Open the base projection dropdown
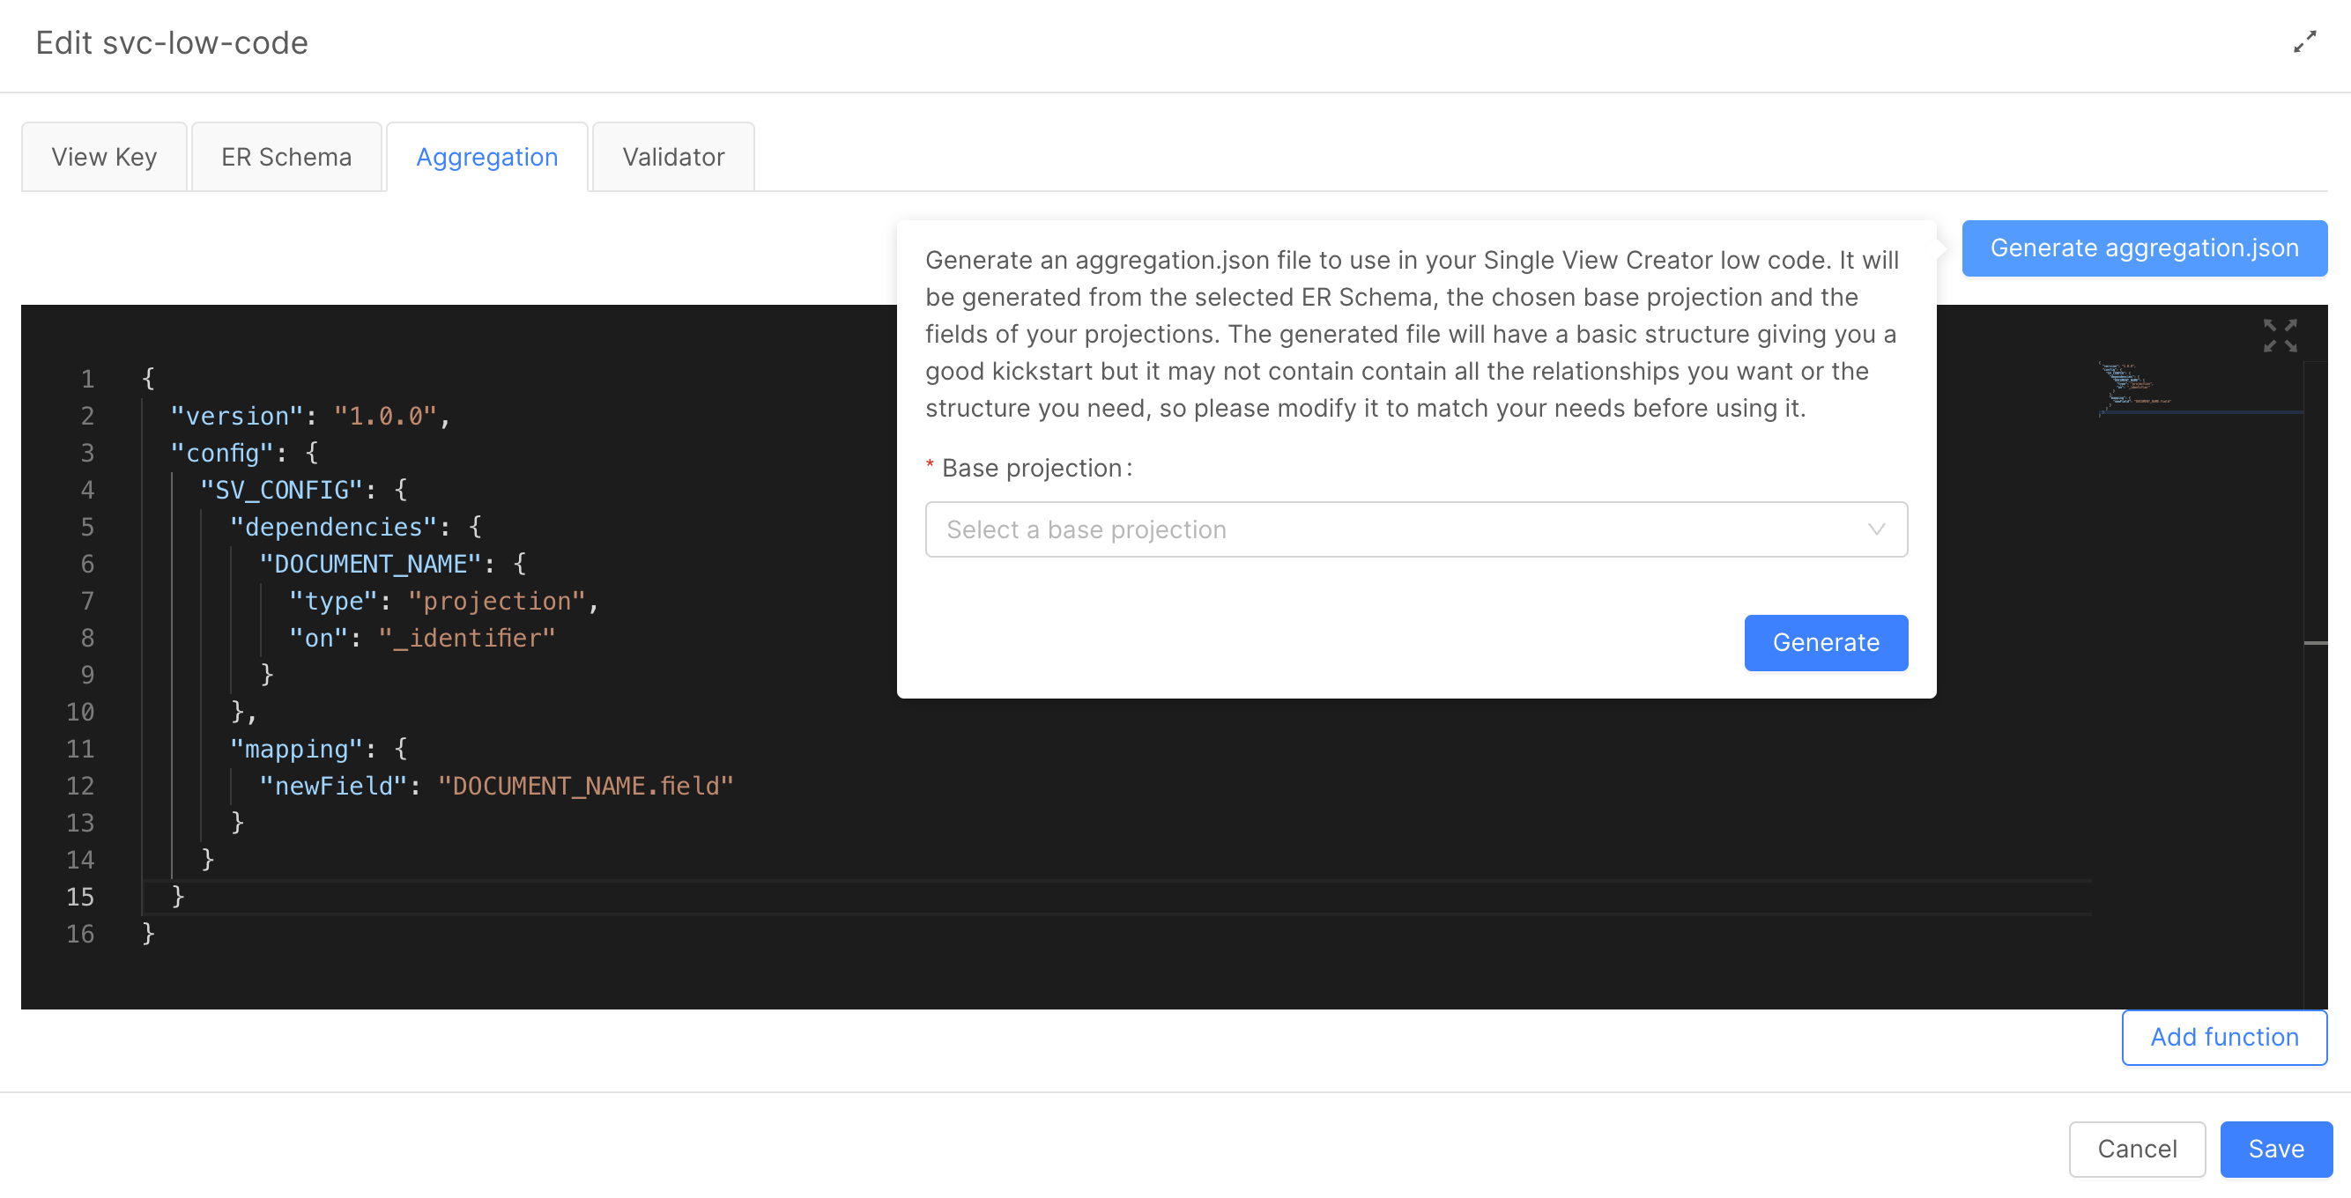 click(x=1414, y=529)
